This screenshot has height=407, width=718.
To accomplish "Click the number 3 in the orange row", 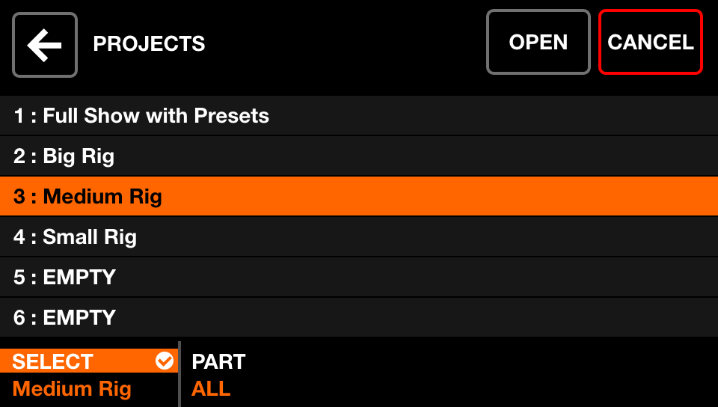I will pos(19,197).
